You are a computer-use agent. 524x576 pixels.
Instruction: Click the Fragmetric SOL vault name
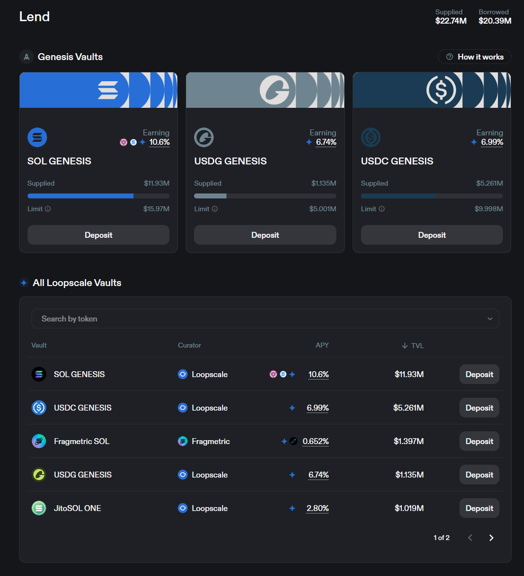[x=82, y=441]
